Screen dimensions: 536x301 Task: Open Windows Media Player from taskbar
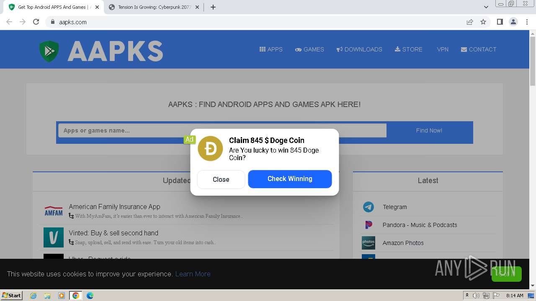coord(62,296)
